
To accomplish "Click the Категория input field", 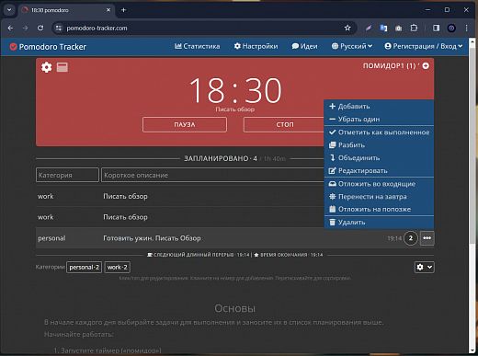I will (67, 175).
